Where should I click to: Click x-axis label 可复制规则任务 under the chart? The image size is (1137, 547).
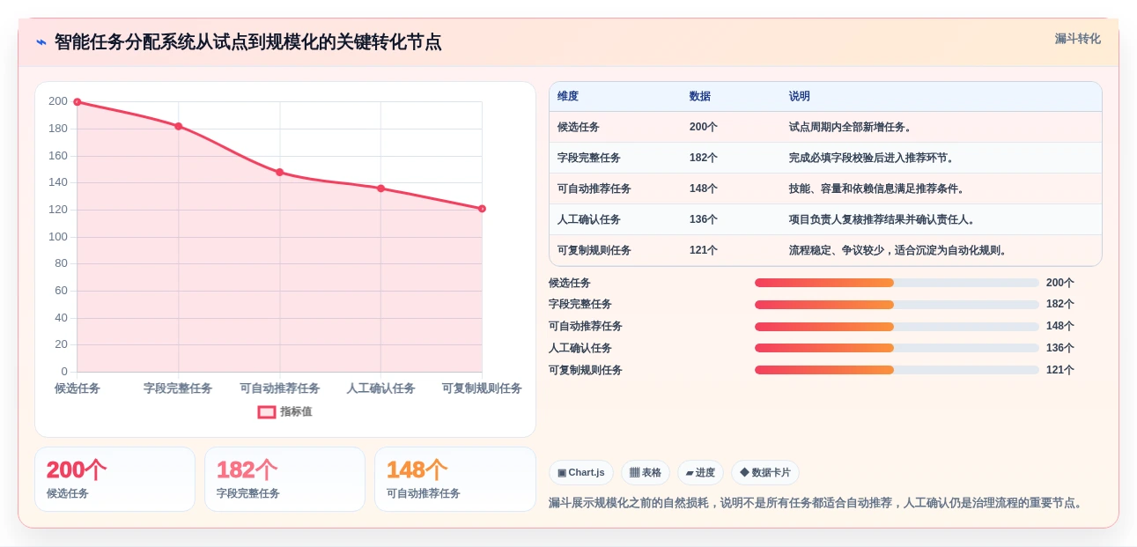pos(482,388)
